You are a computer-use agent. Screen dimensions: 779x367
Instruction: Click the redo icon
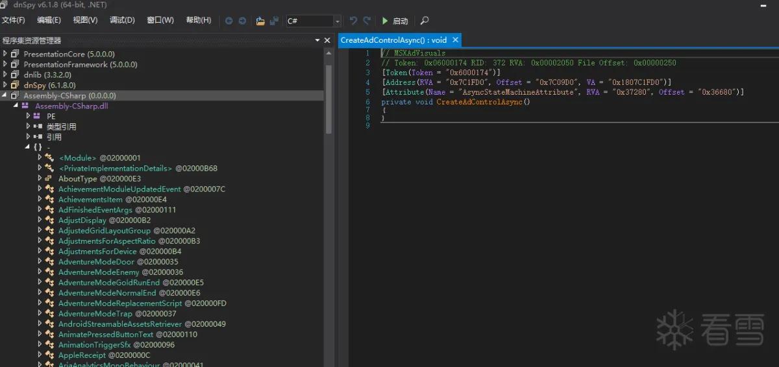point(367,21)
